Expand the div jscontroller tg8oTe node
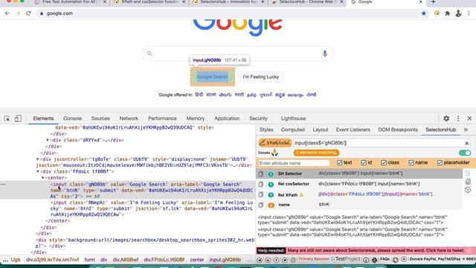 point(38,159)
